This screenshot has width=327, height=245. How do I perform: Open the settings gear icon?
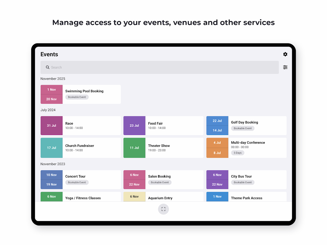pos(285,54)
